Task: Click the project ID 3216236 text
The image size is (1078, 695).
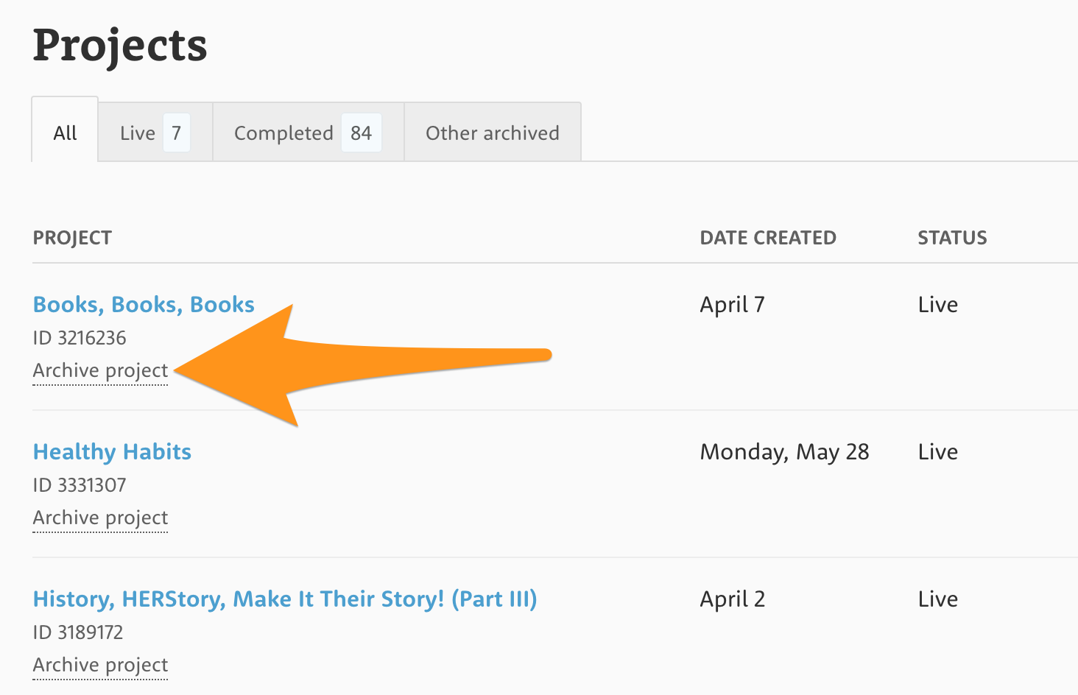Action: coord(80,338)
